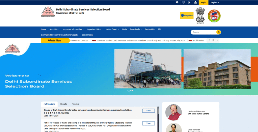Expand the Downloads menu
Viewport: 258px width, 132px height.
[x=136, y=29]
